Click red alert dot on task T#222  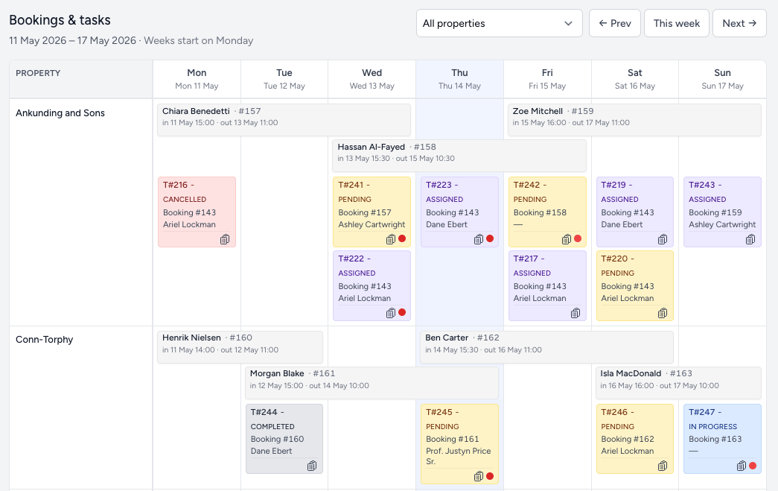[402, 312]
